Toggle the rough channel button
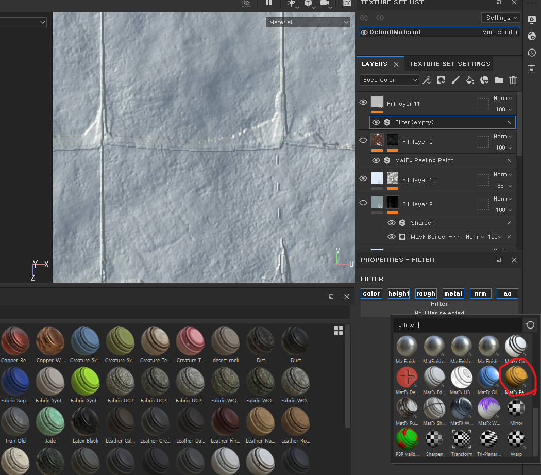Viewport: 541px width, 475px height. (426, 293)
